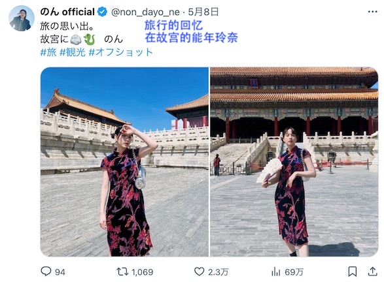Image resolution: width=384 pixels, height=282 pixels.
Task: Follow the #観光 hashtag
Action: (73, 52)
